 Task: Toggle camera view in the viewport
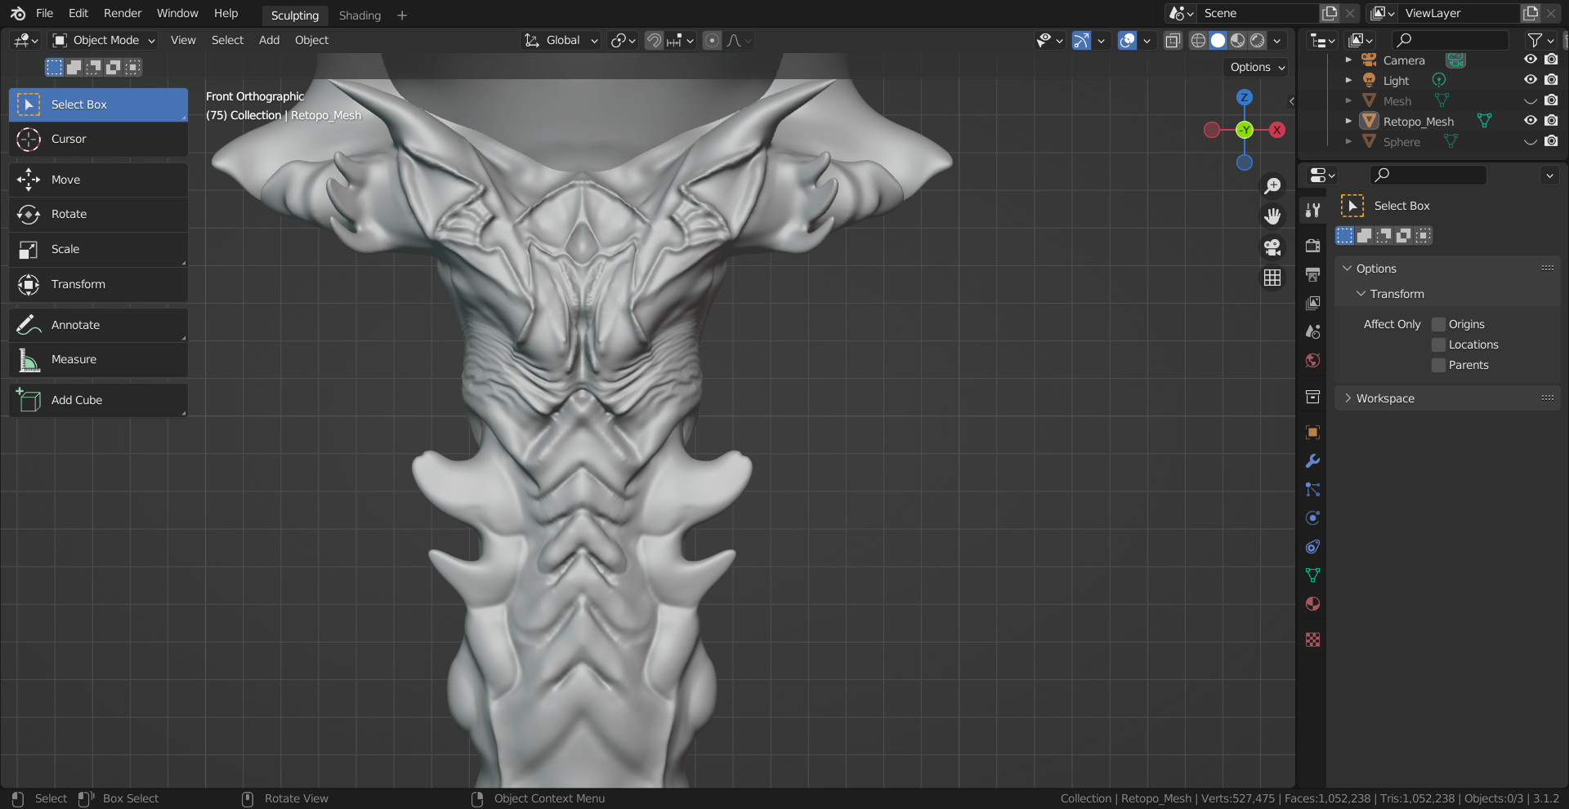[1272, 247]
